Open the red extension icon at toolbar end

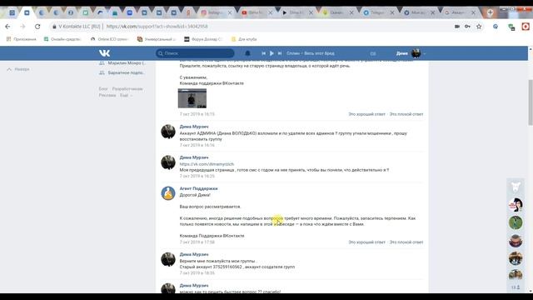click(526, 26)
